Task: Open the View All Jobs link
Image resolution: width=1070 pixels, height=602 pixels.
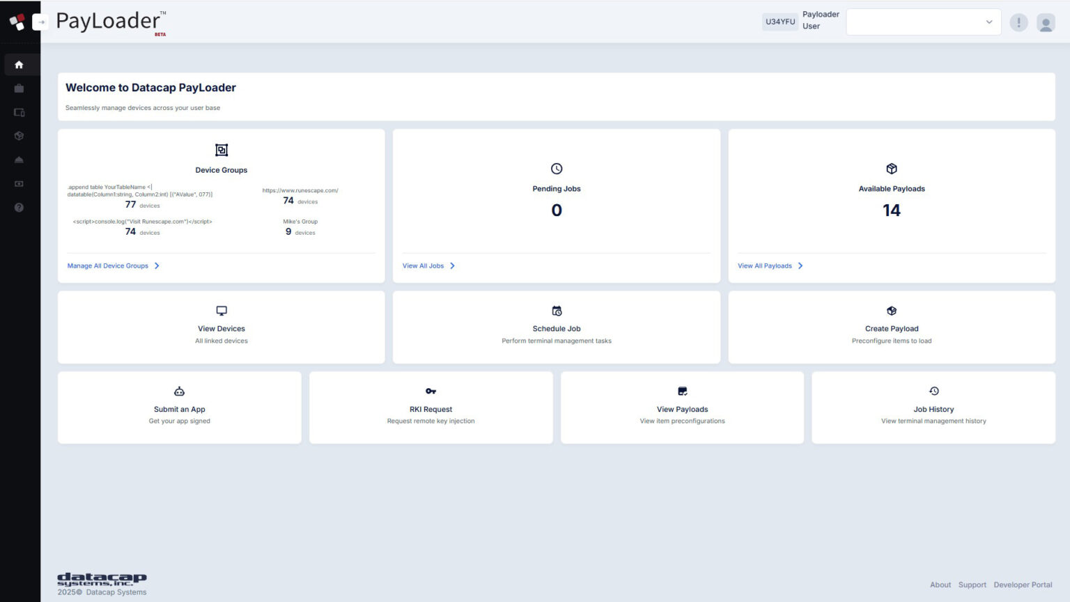Action: (x=423, y=265)
